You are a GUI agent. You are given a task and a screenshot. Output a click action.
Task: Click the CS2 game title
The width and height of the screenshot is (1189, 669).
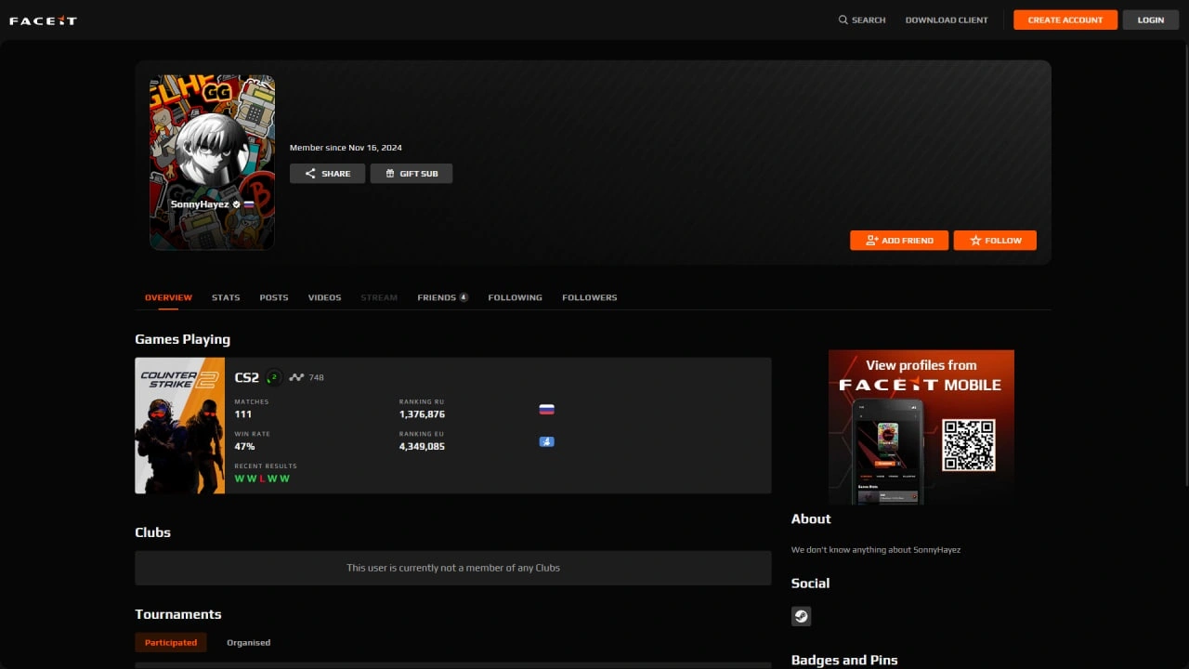coord(246,377)
